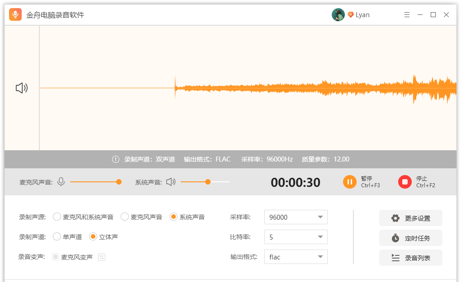Mute the waveform output speaker icon
The height and width of the screenshot is (282, 461).
point(21,88)
